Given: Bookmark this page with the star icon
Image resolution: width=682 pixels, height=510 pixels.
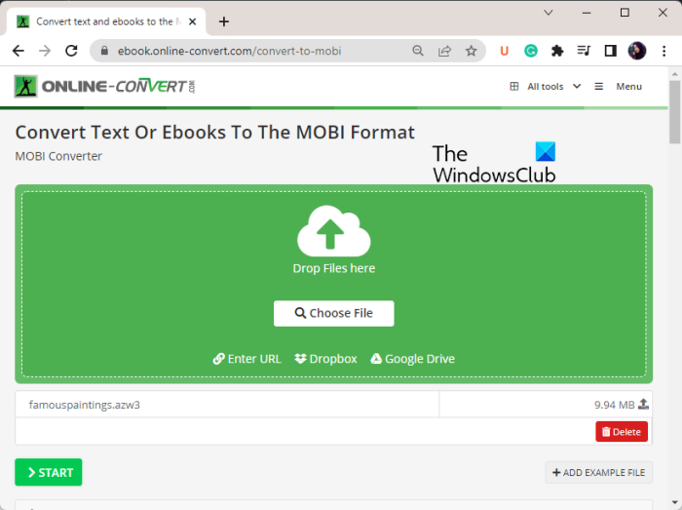Looking at the screenshot, I should 471,51.
